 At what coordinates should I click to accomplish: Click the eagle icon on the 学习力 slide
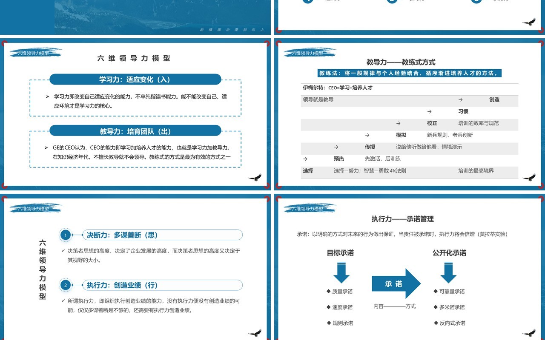(x=255, y=177)
